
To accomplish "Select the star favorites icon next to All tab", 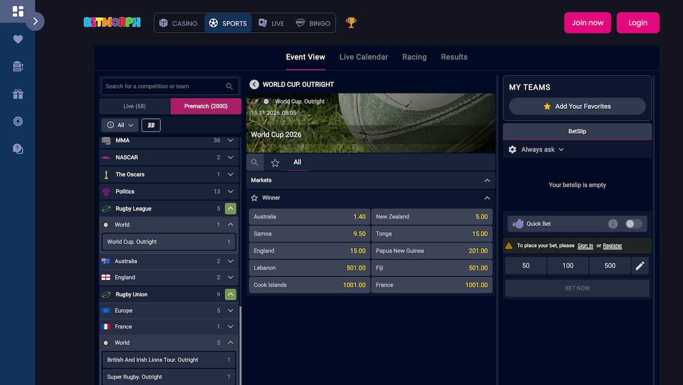I will coord(275,162).
